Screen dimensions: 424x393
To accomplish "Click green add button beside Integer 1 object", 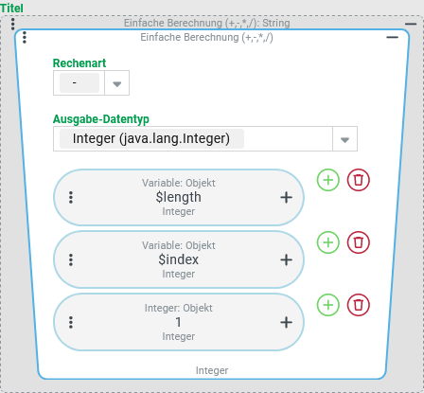I will pos(328,305).
